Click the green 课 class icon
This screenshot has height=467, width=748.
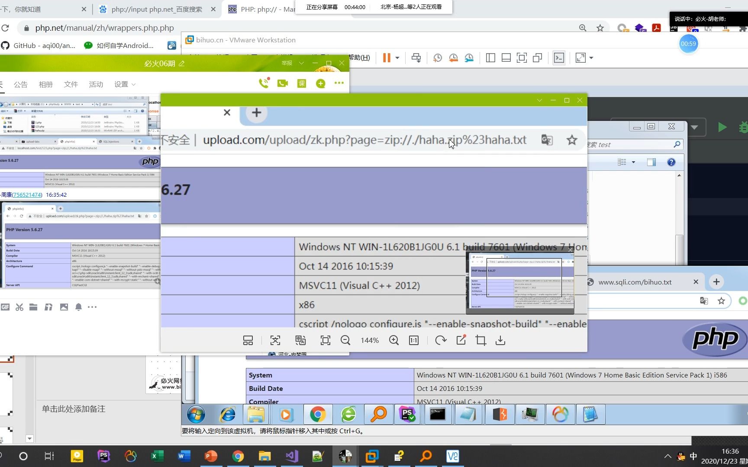[302, 83]
